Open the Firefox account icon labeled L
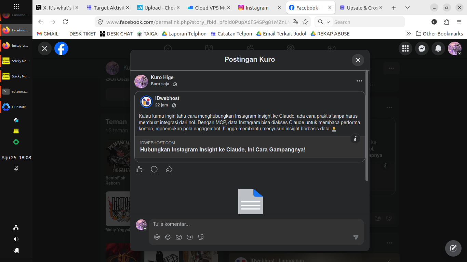 (x=434, y=22)
